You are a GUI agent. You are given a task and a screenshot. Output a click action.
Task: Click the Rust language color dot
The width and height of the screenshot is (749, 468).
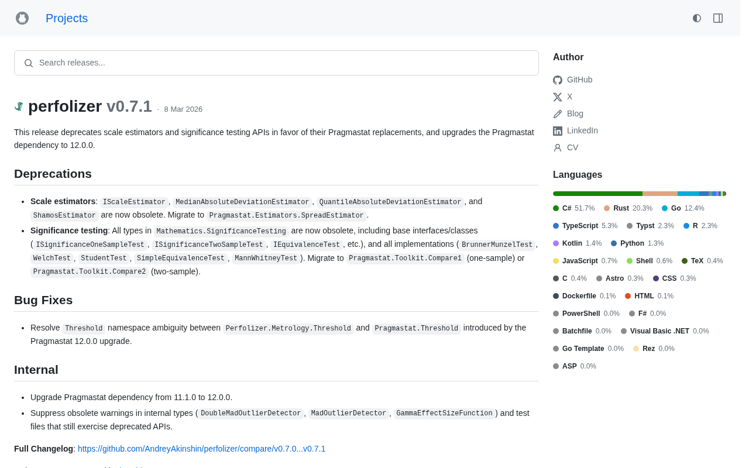[607, 208]
